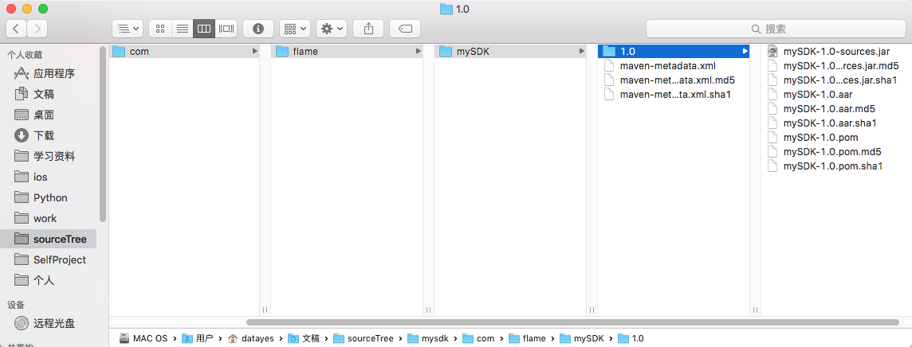Click column resize handle below com column

(265, 310)
